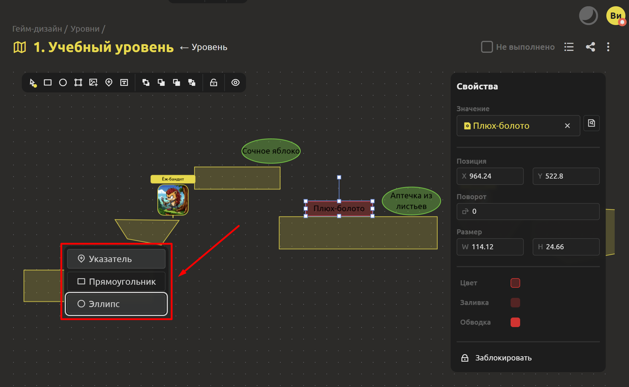Select the ellipse tool in toolbar
Image resolution: width=629 pixels, height=387 pixels.
click(x=63, y=83)
